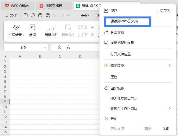178x136 pixels.
Task: Click the fx insert function icon
Action: coord(68,47)
